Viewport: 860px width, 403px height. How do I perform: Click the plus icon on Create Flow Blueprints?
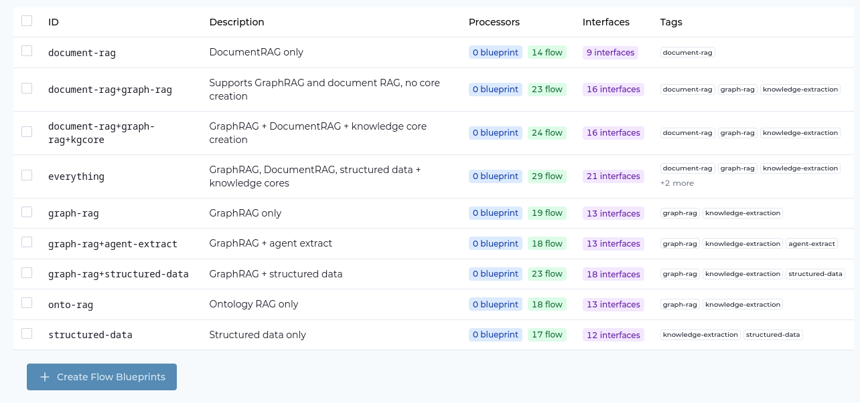coord(45,377)
